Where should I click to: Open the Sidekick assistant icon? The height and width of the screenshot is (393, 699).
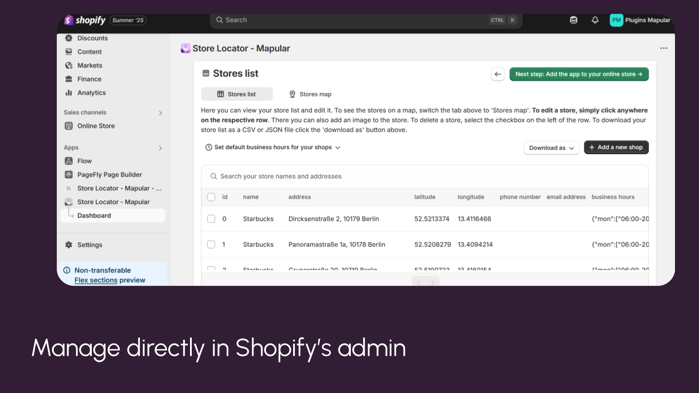point(574,20)
